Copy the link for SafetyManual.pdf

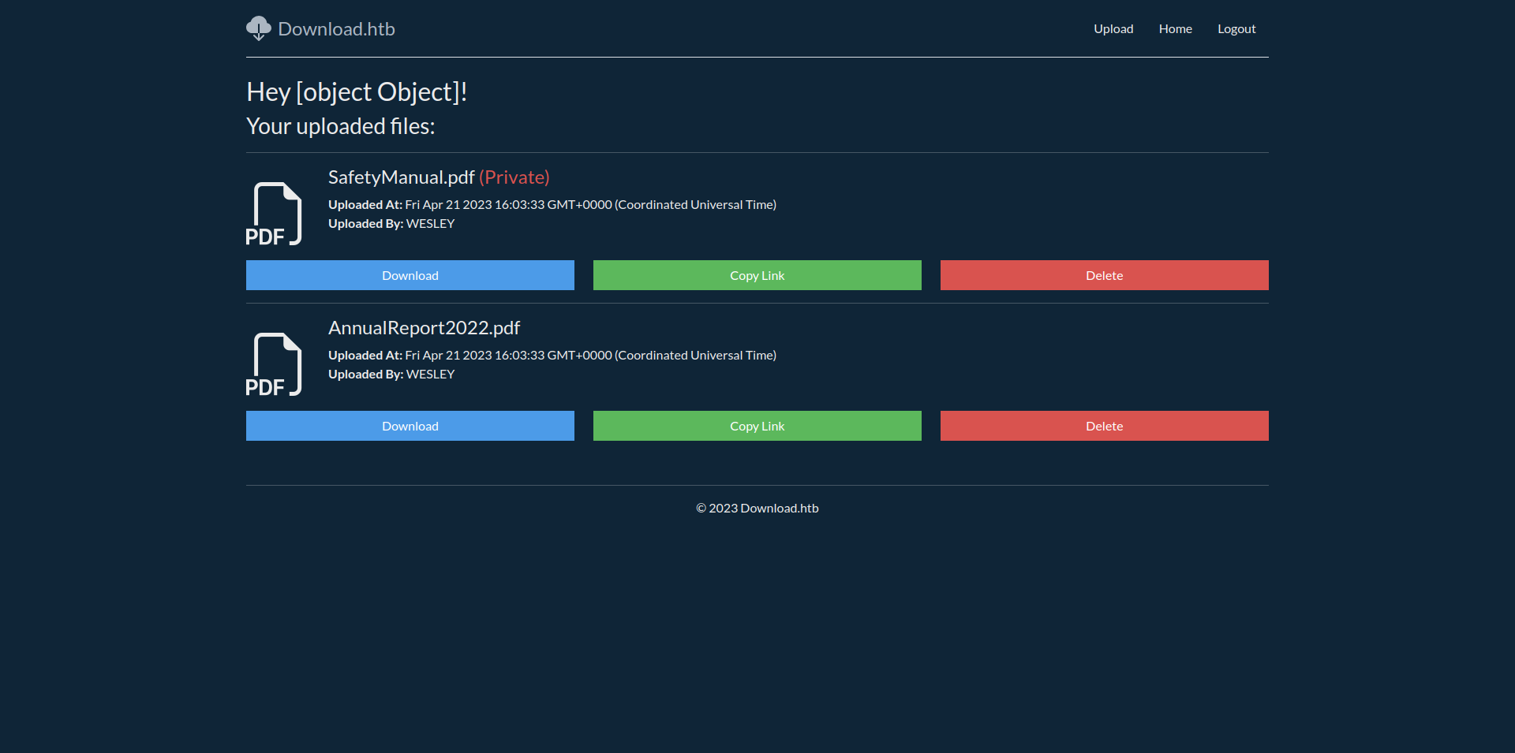tap(757, 275)
